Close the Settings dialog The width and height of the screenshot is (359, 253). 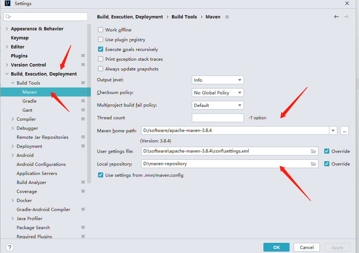pos(347,3)
